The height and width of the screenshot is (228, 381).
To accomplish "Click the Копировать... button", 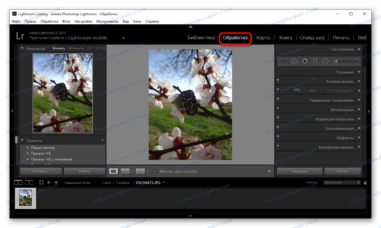I will [41, 171].
